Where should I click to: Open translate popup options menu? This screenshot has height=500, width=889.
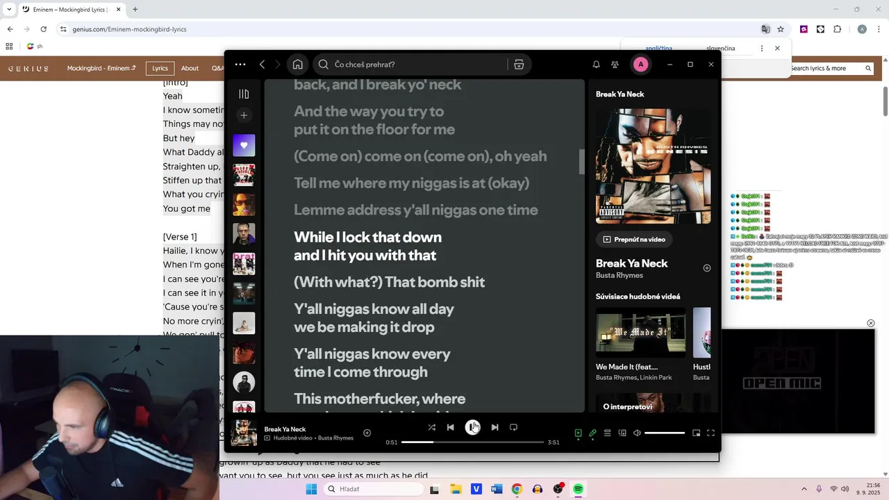pos(762,48)
